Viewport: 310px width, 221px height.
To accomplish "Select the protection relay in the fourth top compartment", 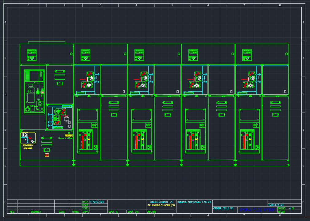I will (x=193, y=55).
